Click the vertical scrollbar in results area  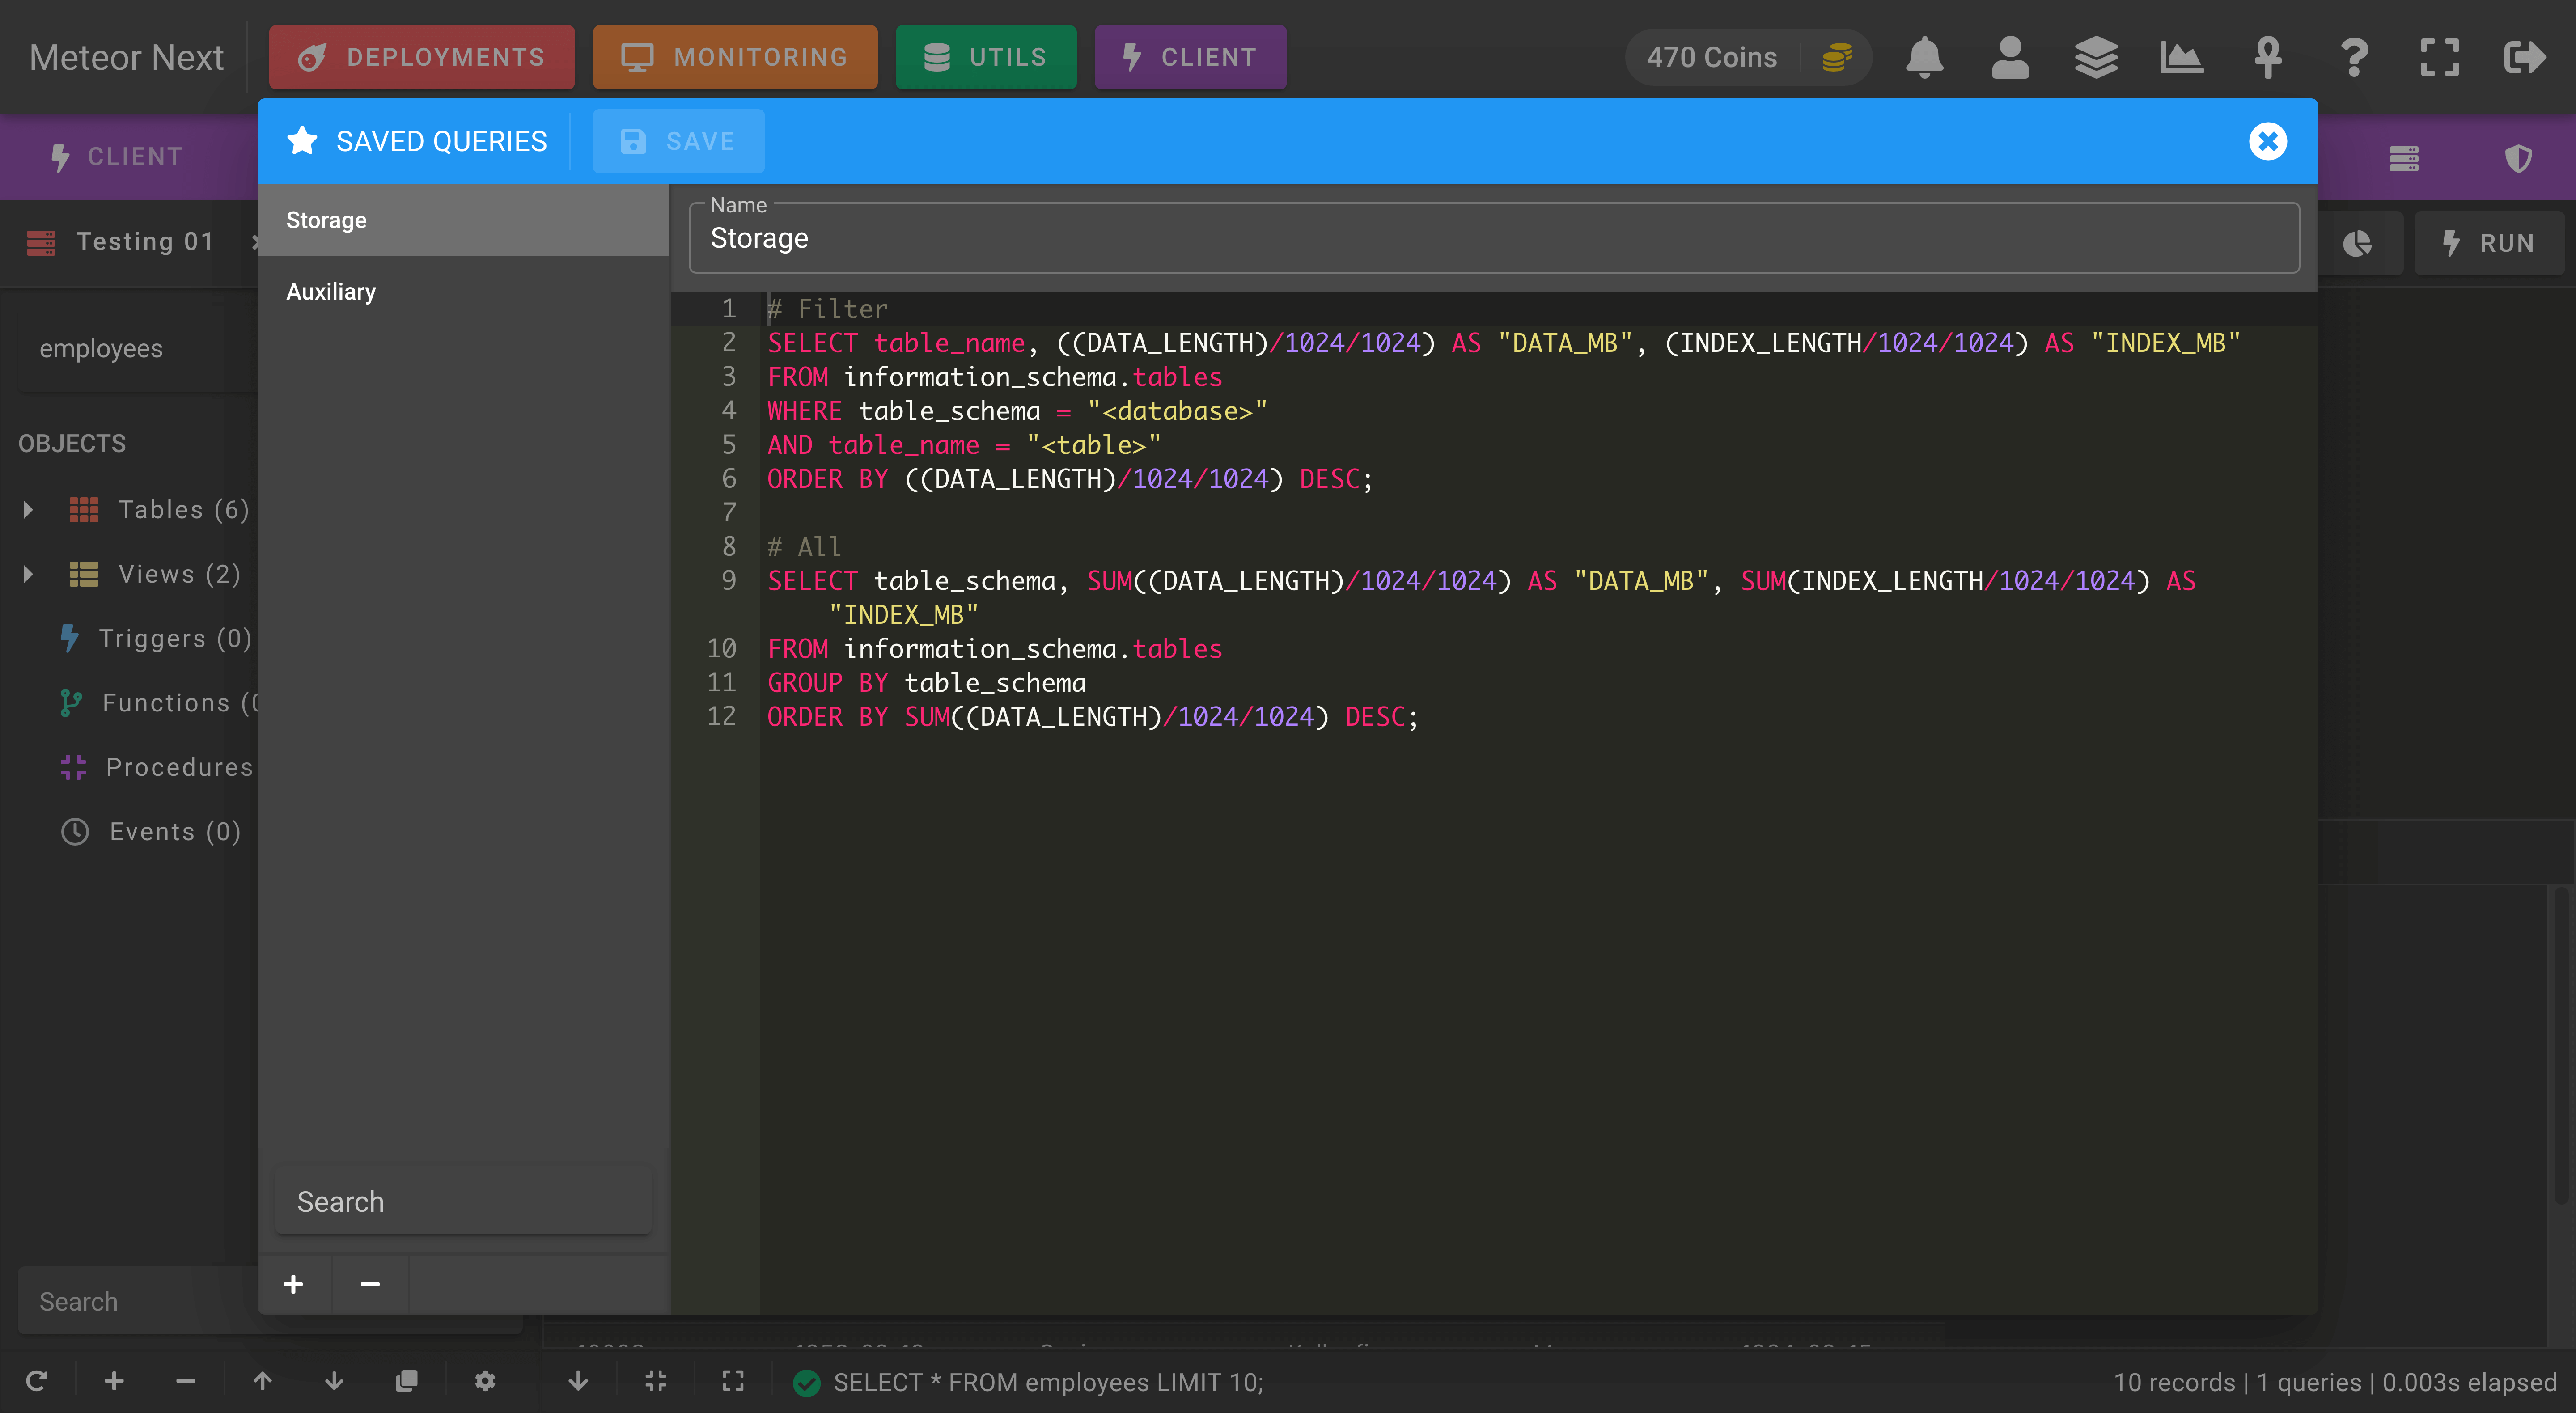pyautogui.click(x=2561, y=1044)
